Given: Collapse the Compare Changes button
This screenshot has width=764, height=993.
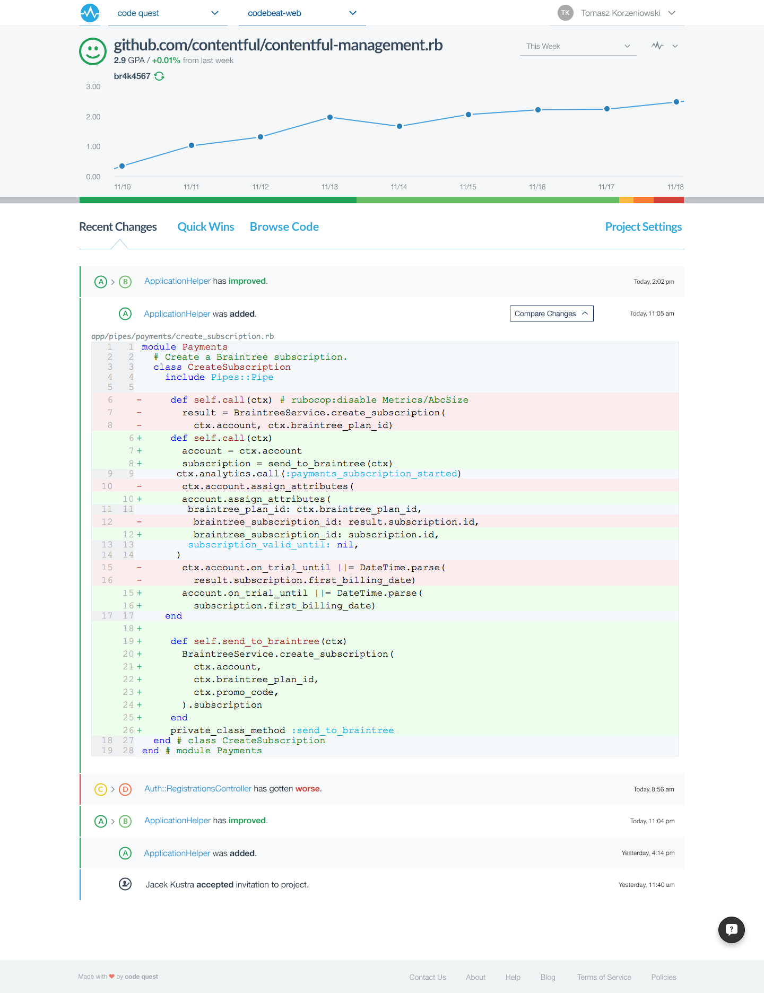Looking at the screenshot, I should click(x=551, y=313).
